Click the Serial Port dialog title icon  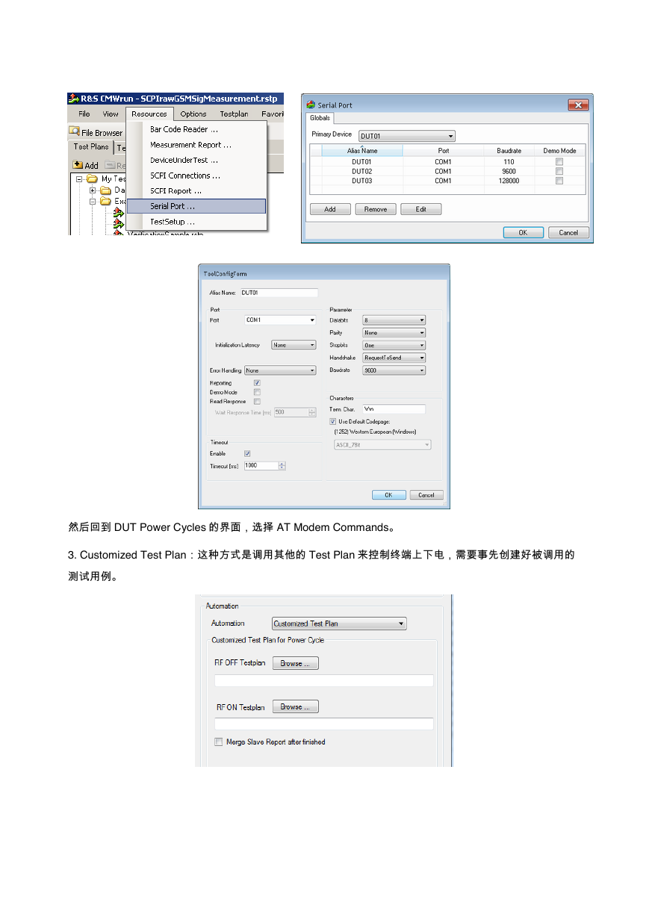[311, 105]
